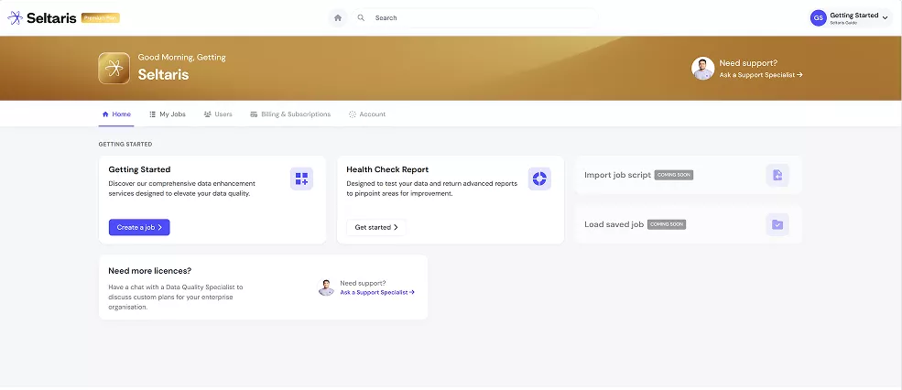Select the Load saved job card title
Screen dimensions: 902x390
tap(614, 224)
